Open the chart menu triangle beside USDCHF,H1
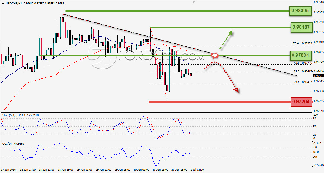 click(x=3, y=4)
